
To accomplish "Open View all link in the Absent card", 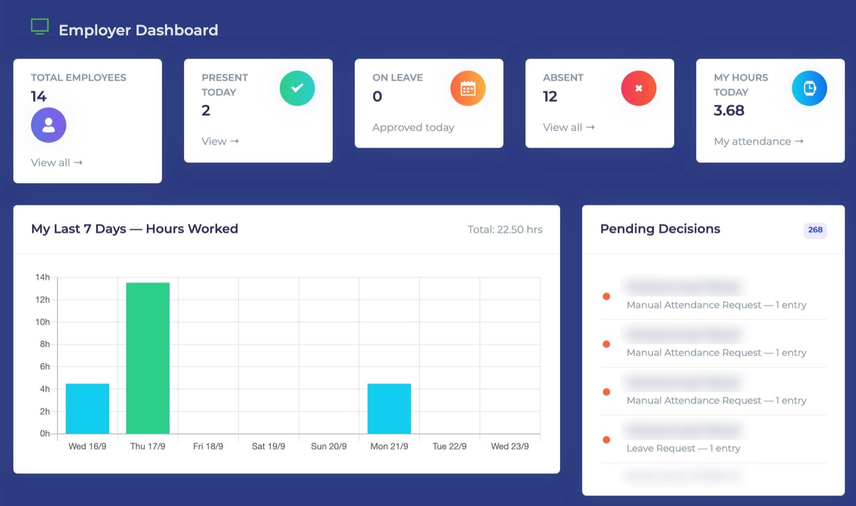I will click(x=569, y=127).
